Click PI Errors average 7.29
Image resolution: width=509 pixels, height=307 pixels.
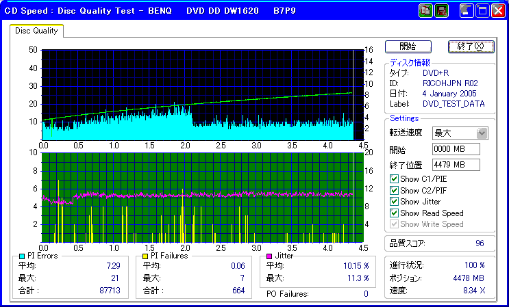coord(113,266)
